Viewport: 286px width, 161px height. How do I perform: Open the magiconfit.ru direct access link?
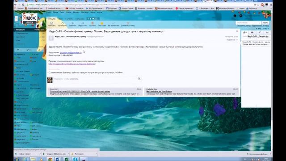pyautogui.click(x=72, y=64)
